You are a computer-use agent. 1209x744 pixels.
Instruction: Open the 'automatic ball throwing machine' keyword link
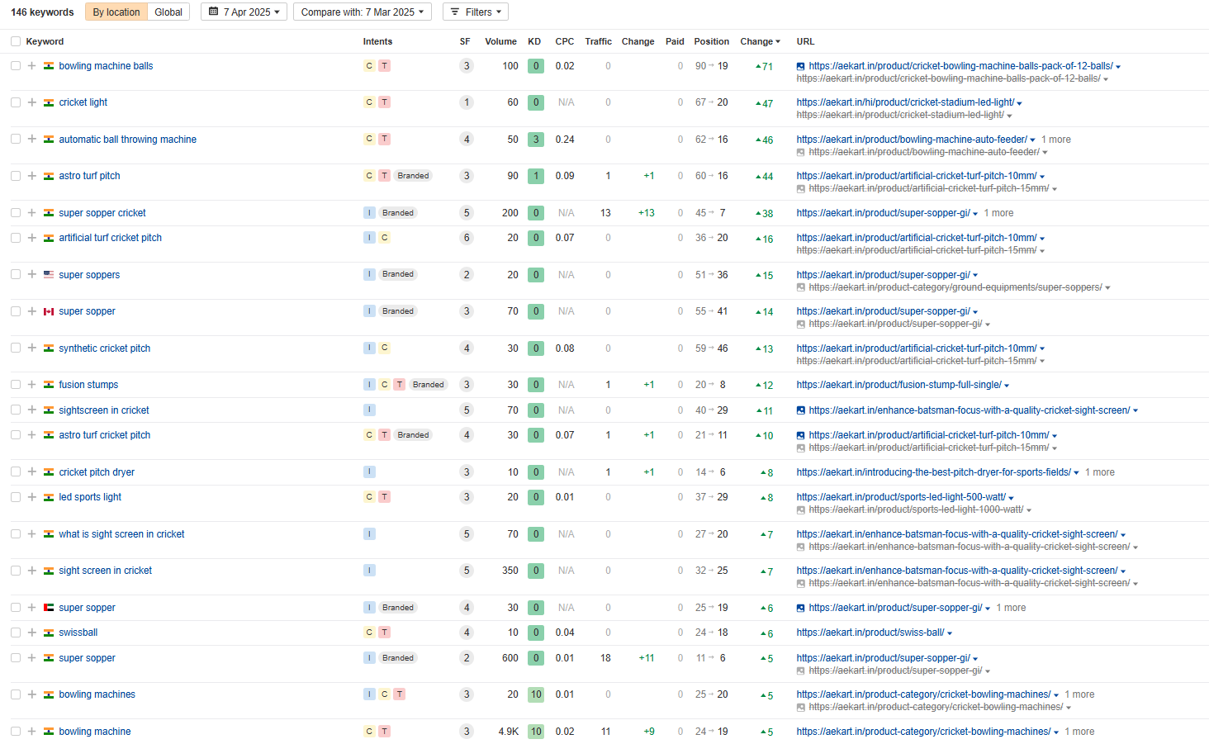(127, 140)
